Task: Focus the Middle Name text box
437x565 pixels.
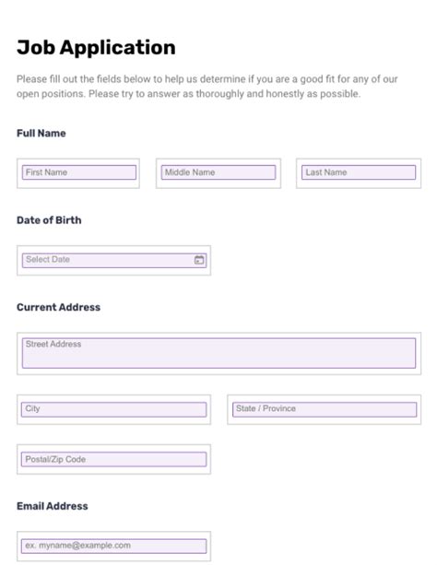Action: [218, 172]
